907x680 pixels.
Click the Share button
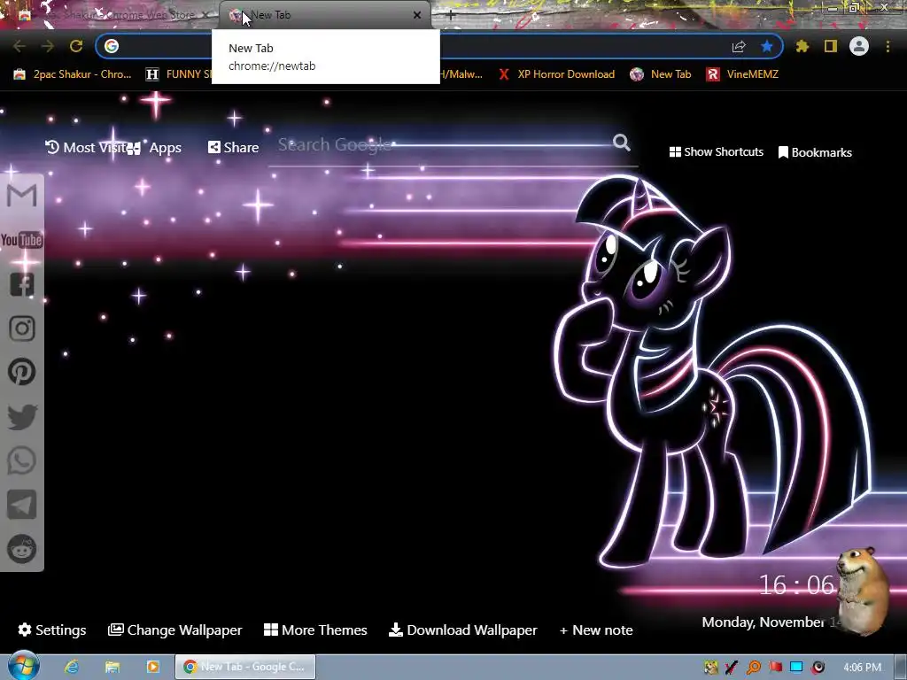[233, 148]
